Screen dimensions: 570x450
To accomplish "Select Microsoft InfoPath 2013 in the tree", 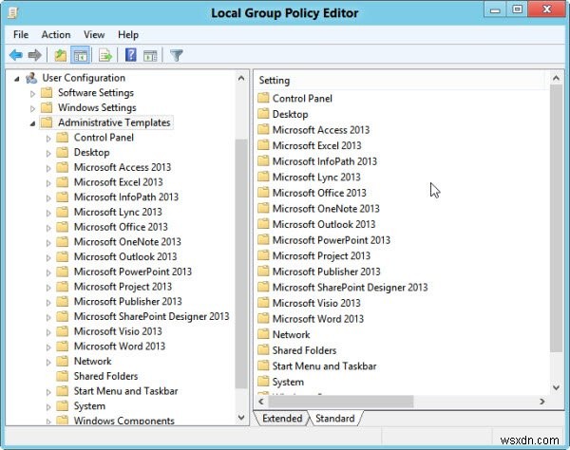I will point(126,197).
